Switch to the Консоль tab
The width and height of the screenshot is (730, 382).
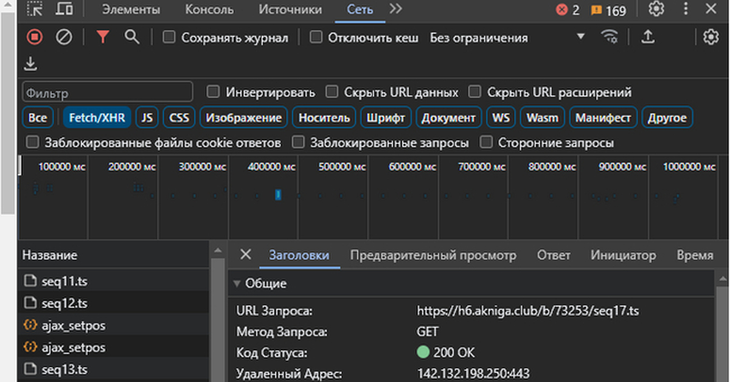coord(209,10)
